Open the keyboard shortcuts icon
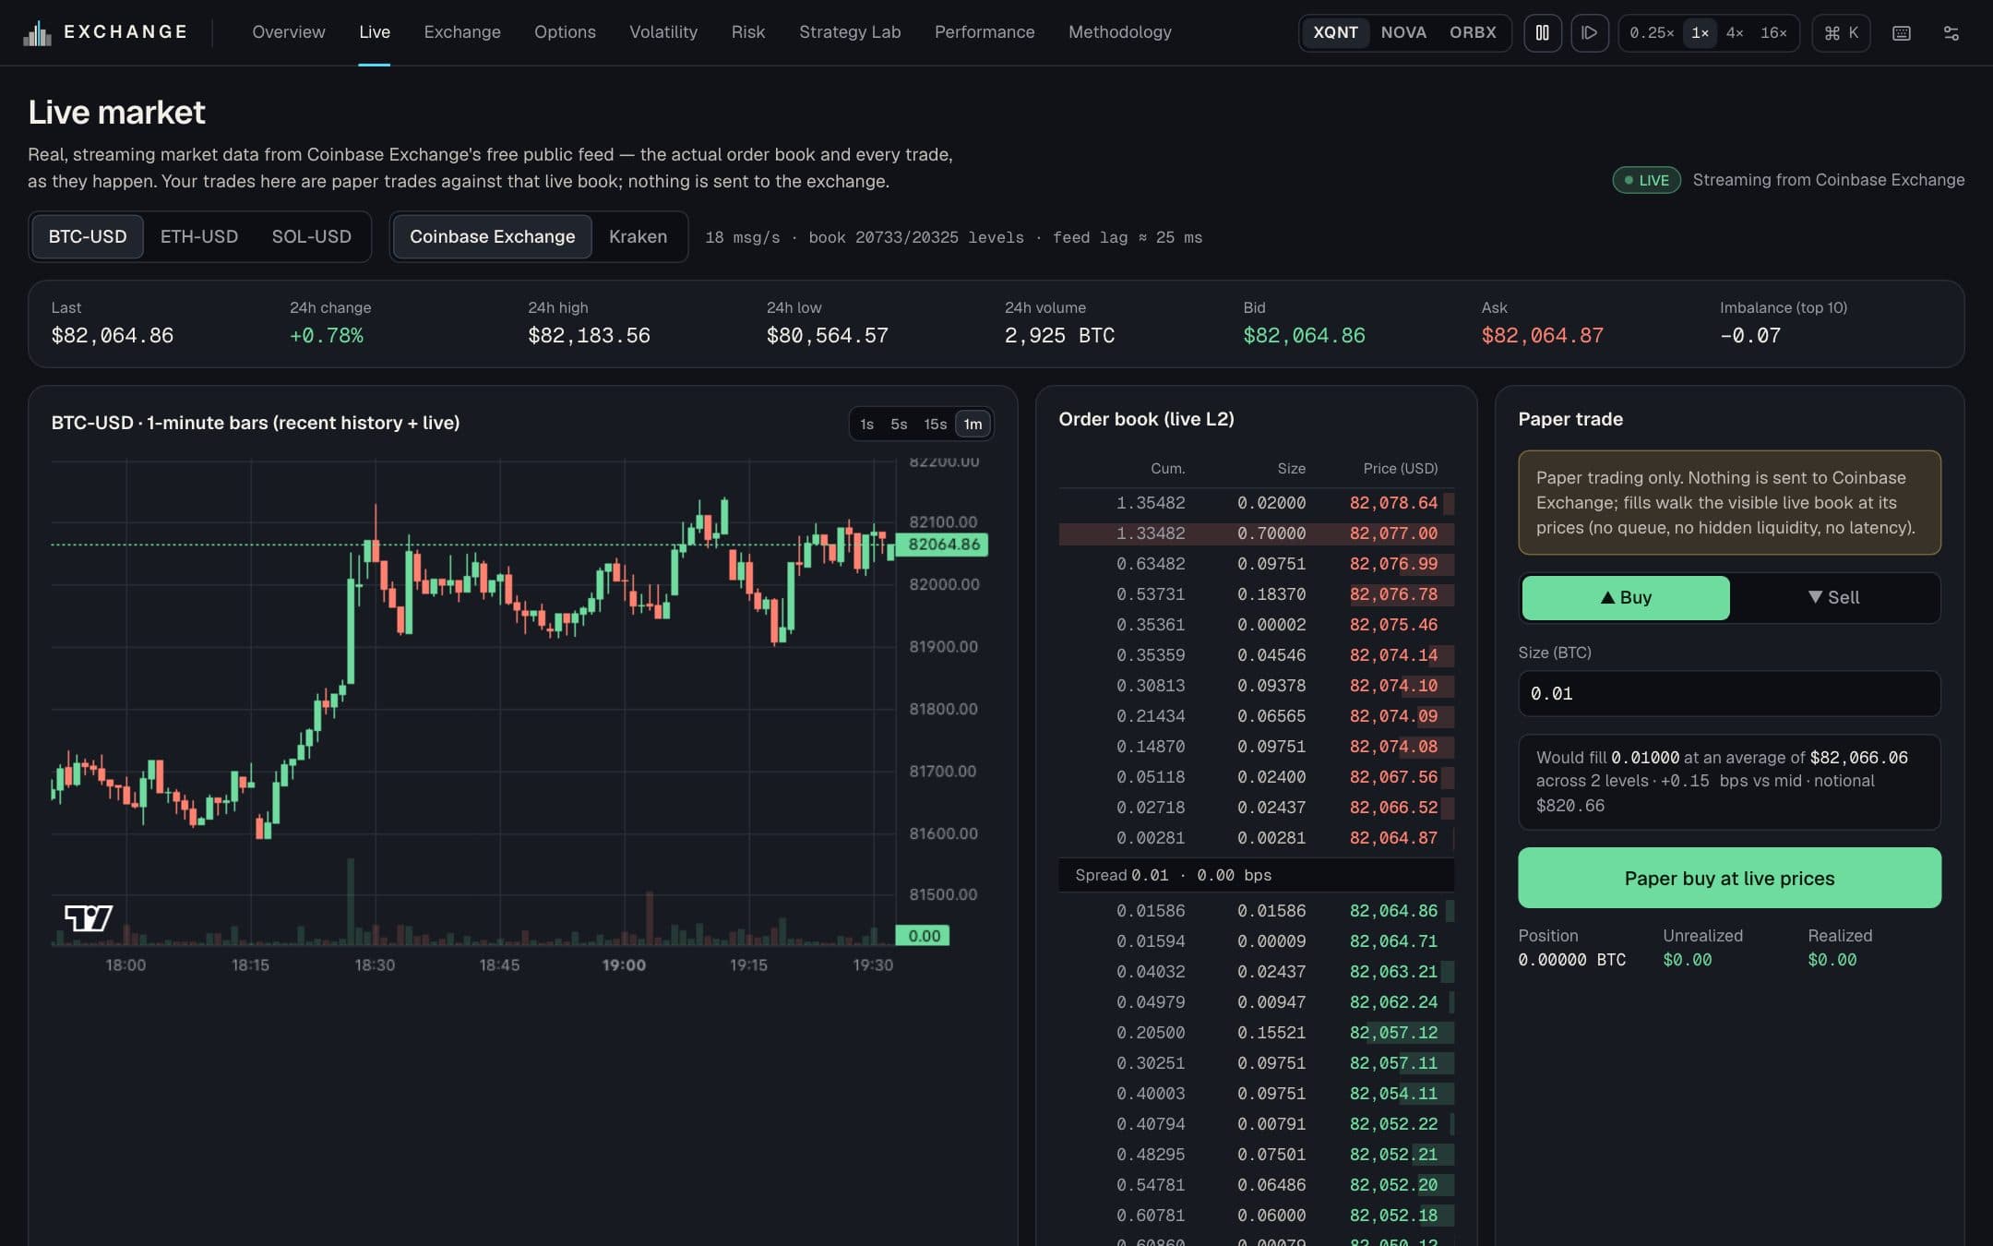This screenshot has height=1246, width=1993. click(1902, 33)
